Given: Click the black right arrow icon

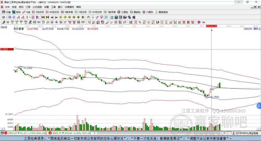Looking at the screenshot, I should pos(56,17).
